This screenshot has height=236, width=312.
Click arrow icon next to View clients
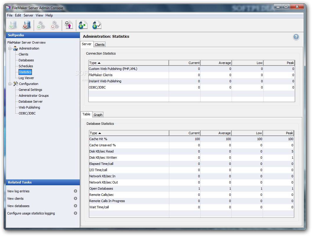[75, 199]
